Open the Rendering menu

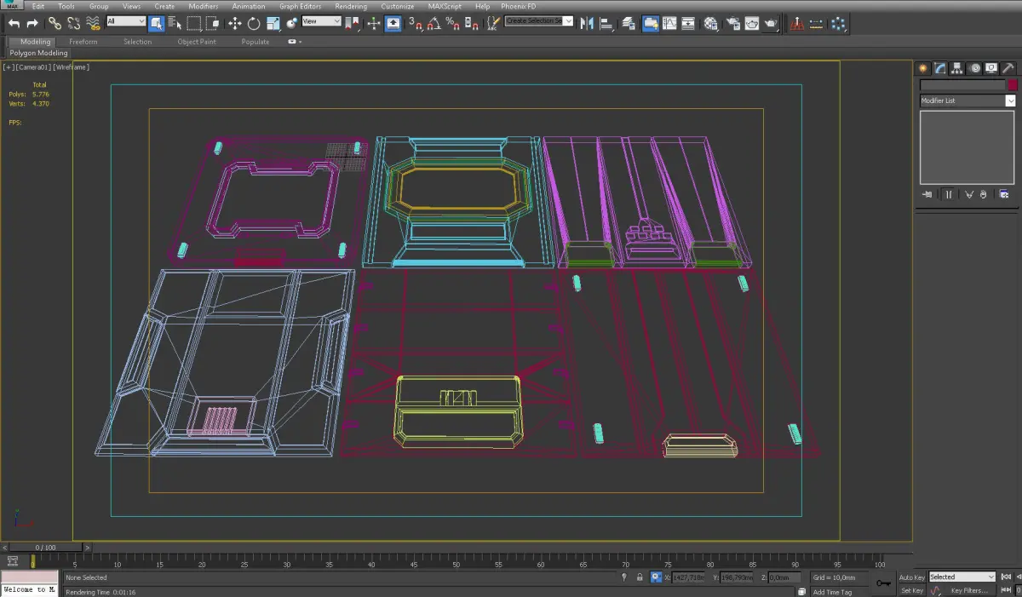[350, 6]
